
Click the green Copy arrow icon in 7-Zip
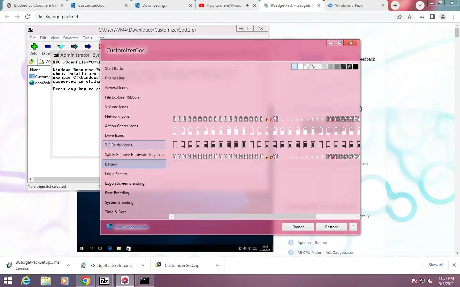click(74, 47)
